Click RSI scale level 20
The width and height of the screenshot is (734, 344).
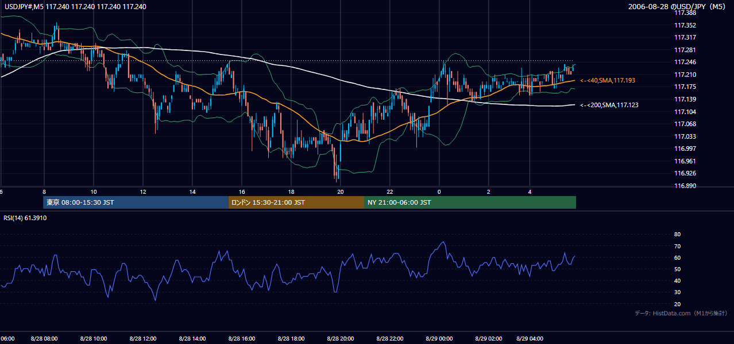677,304
